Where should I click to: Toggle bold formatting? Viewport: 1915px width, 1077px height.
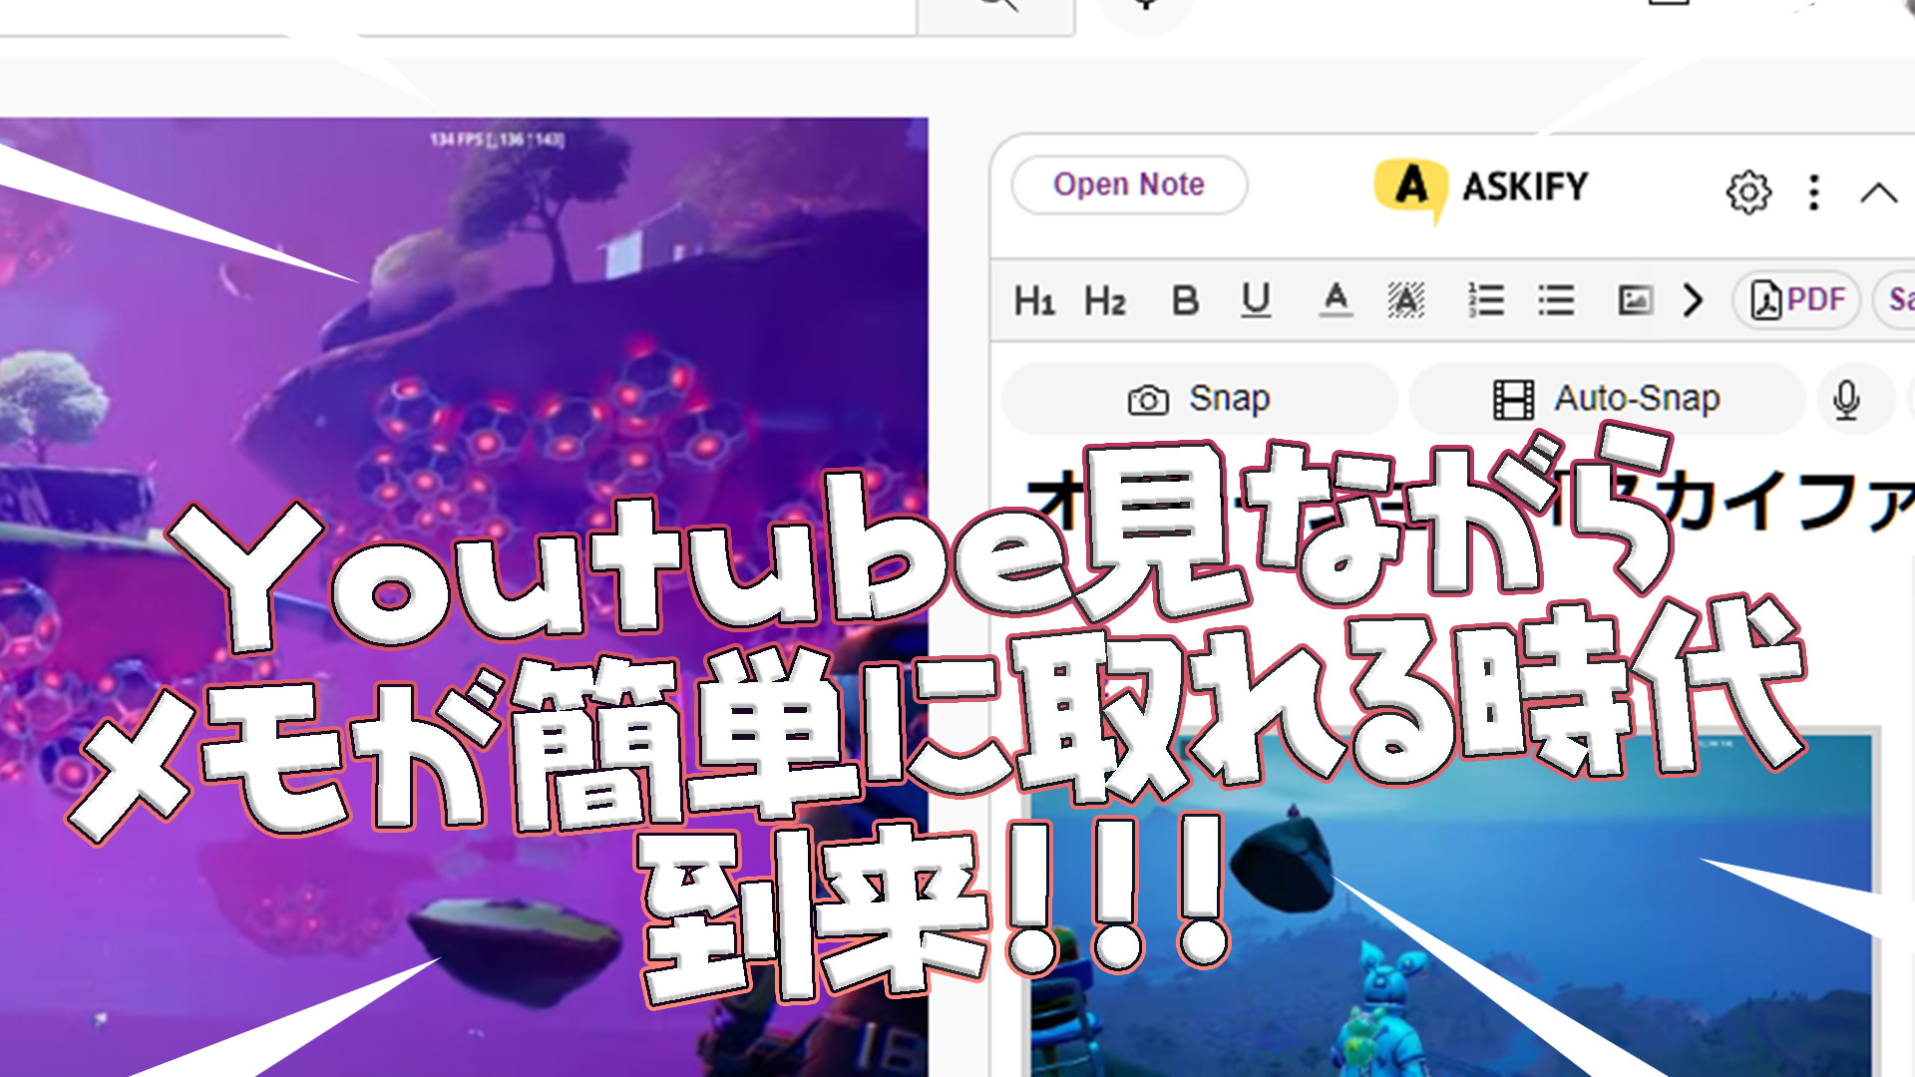(1185, 300)
